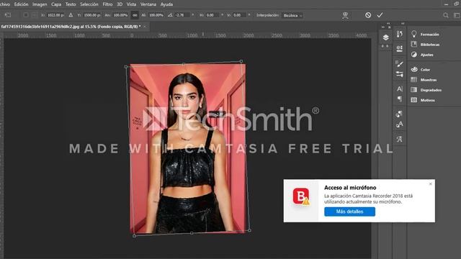Open the Ayuda menu
The height and width of the screenshot is (259, 461).
[x=166, y=4]
